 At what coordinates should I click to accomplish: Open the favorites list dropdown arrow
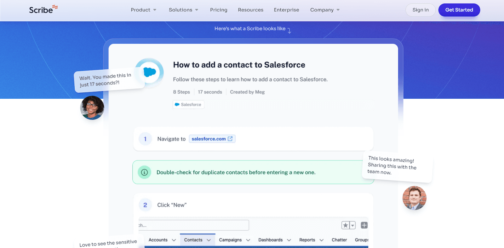click(353, 225)
